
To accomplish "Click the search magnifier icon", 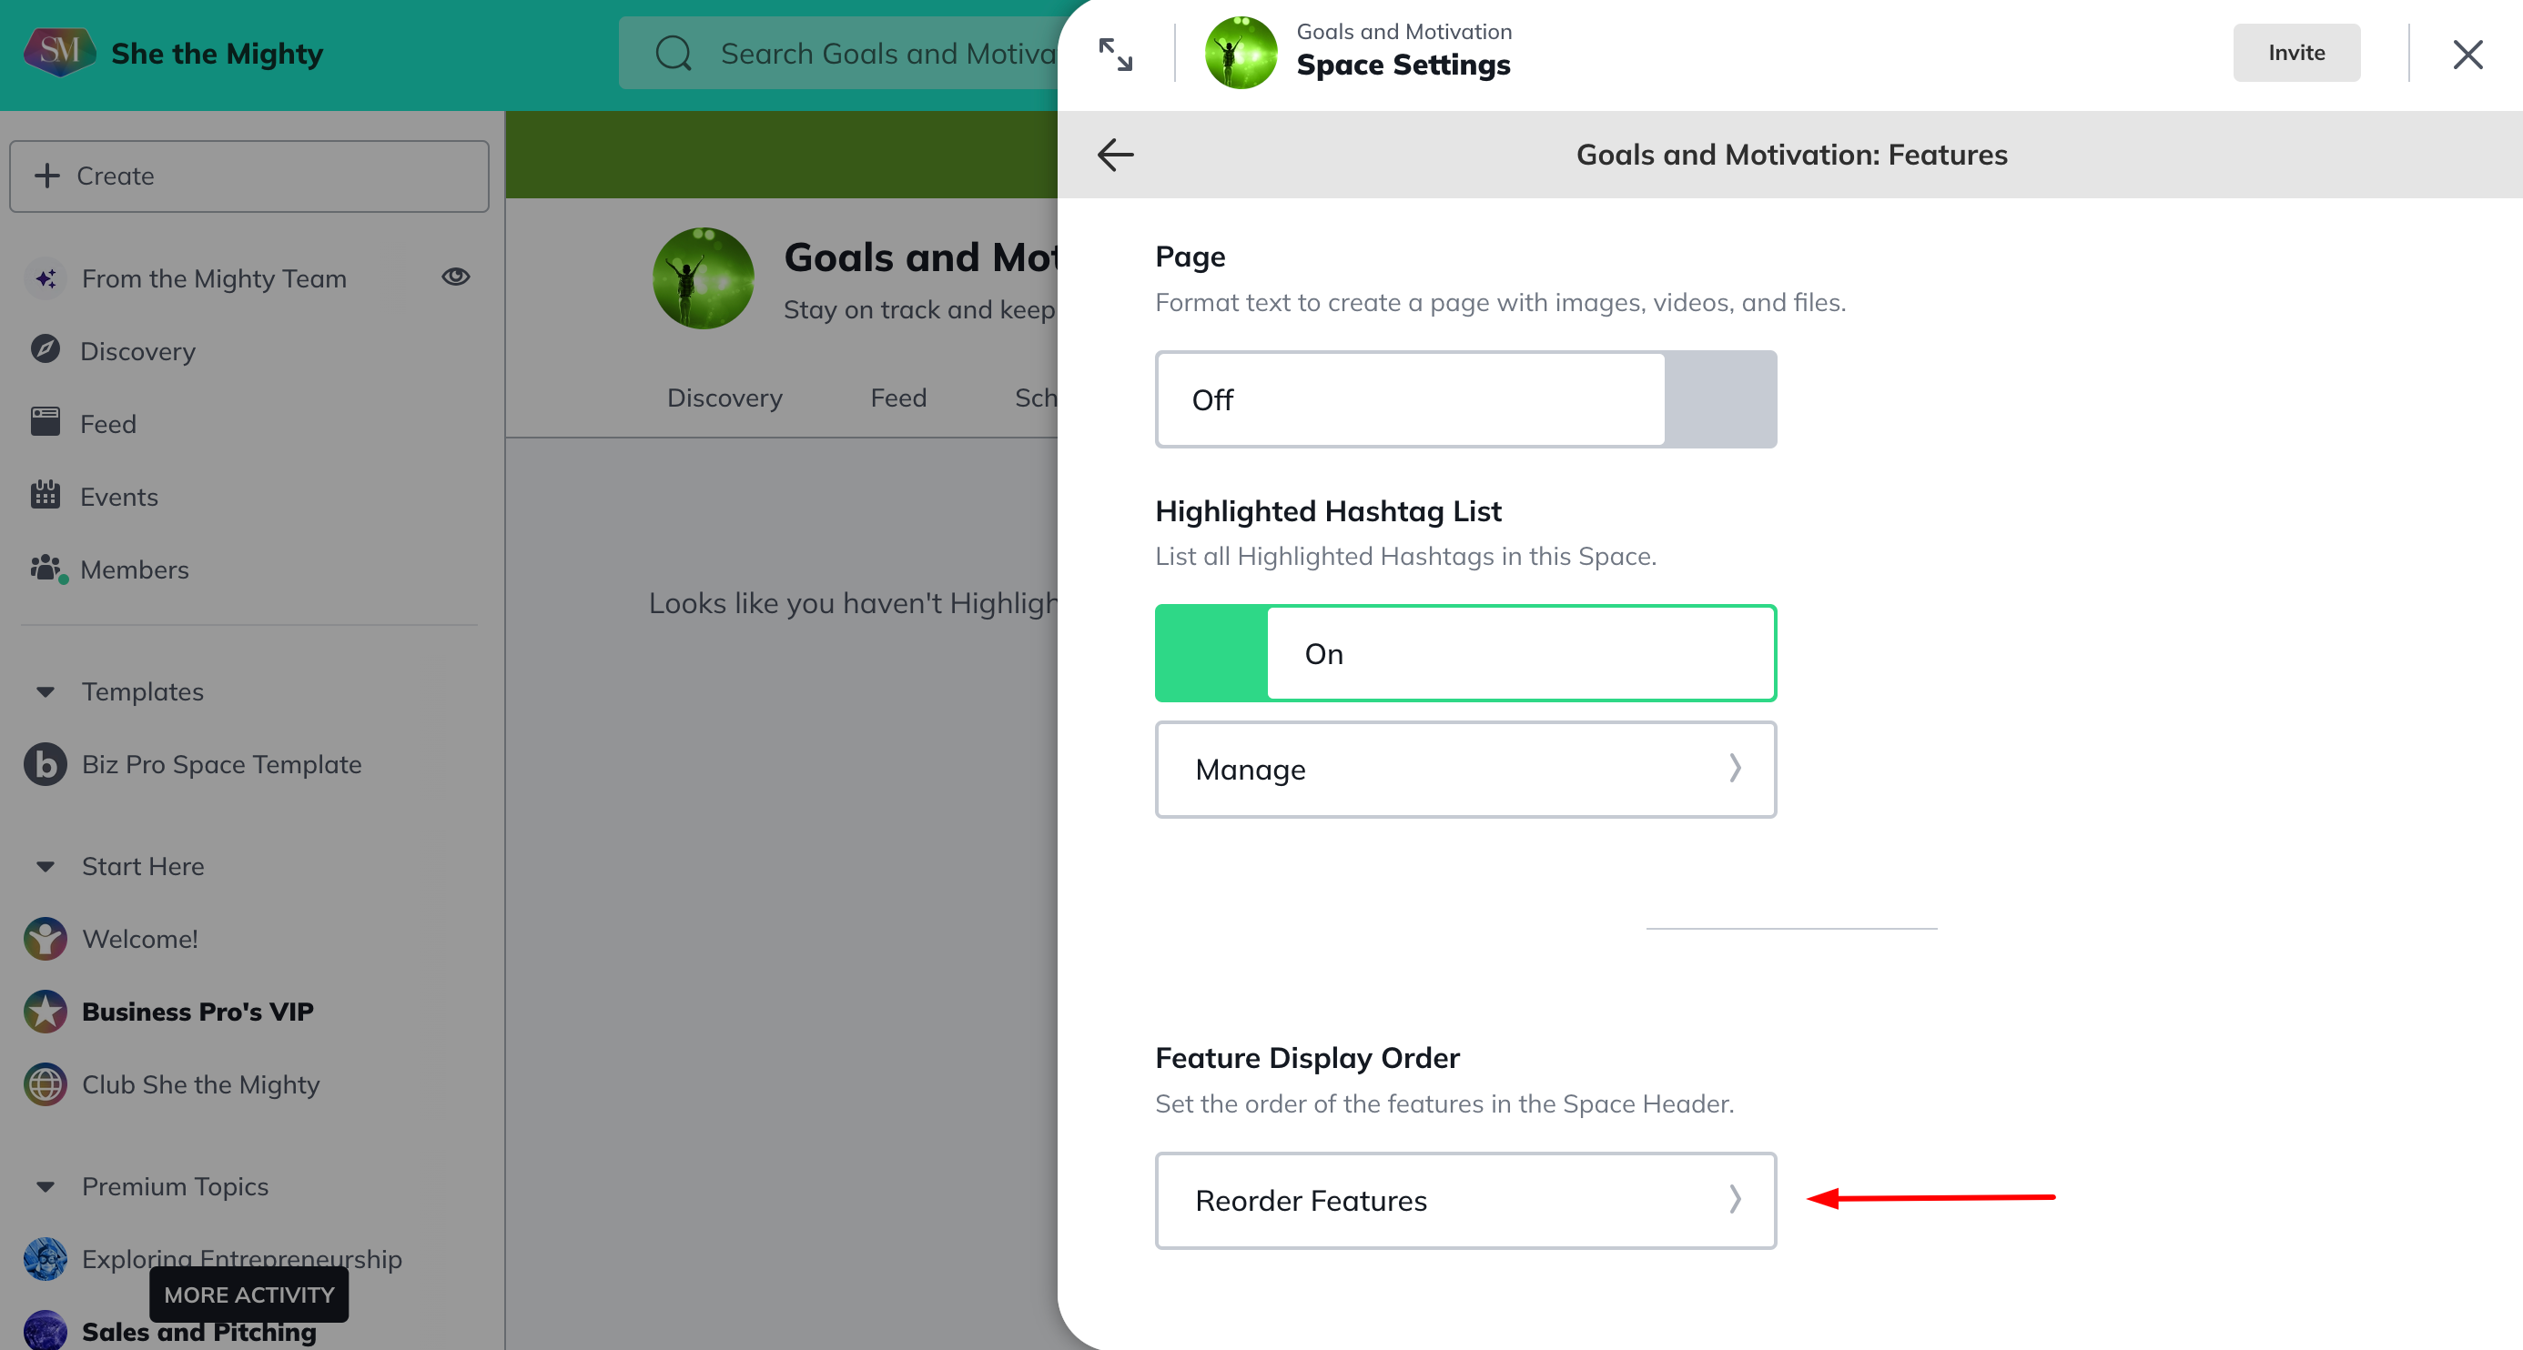I will pyautogui.click(x=673, y=54).
